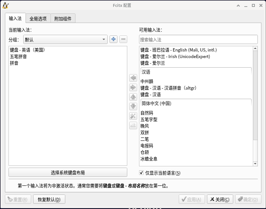Screen dimensions: 266x209
Task: Click the keyboard layout icon button
Action: point(133,126)
